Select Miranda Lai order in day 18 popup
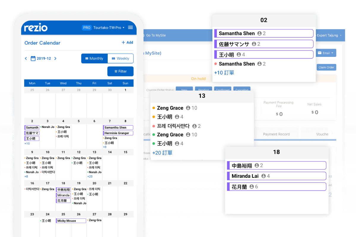Image resolution: width=356 pixels, height=237 pixels. (x=276, y=176)
